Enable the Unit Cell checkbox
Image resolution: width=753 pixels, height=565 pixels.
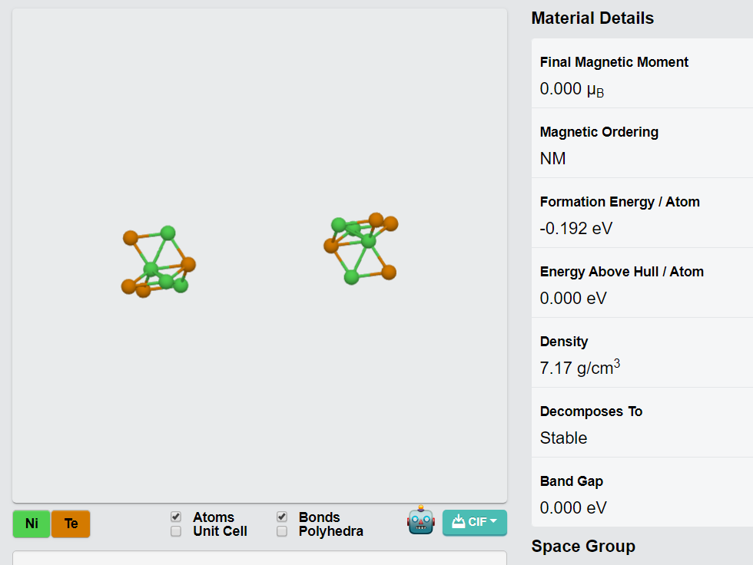pyautogui.click(x=176, y=531)
